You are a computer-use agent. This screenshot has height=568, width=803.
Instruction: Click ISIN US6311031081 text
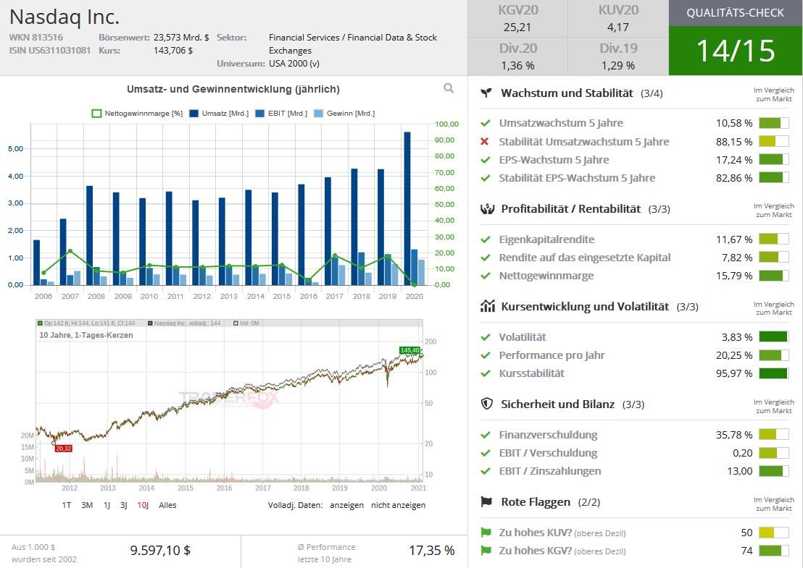tap(50, 50)
